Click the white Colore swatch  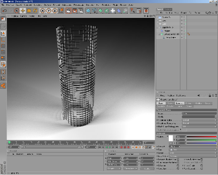click(x=171, y=138)
